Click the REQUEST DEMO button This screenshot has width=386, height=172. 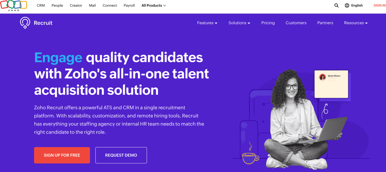121,155
